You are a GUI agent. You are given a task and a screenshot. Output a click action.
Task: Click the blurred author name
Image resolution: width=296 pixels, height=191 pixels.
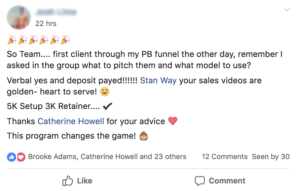click(x=56, y=13)
